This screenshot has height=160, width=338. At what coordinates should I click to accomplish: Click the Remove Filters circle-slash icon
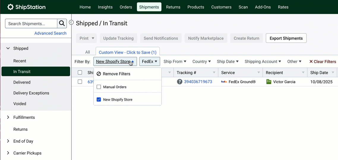99,74
